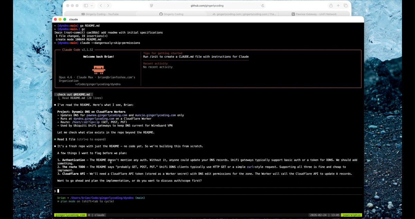Click the 'Recent activity' heading
Image resolution: width=415 pixels, height=219 pixels.
click(155, 64)
